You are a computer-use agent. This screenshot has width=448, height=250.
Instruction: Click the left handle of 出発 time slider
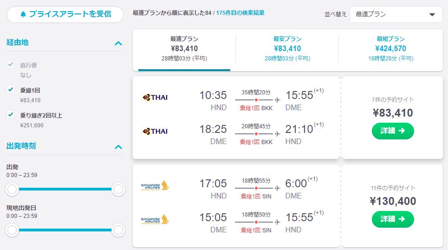[x=12, y=189]
